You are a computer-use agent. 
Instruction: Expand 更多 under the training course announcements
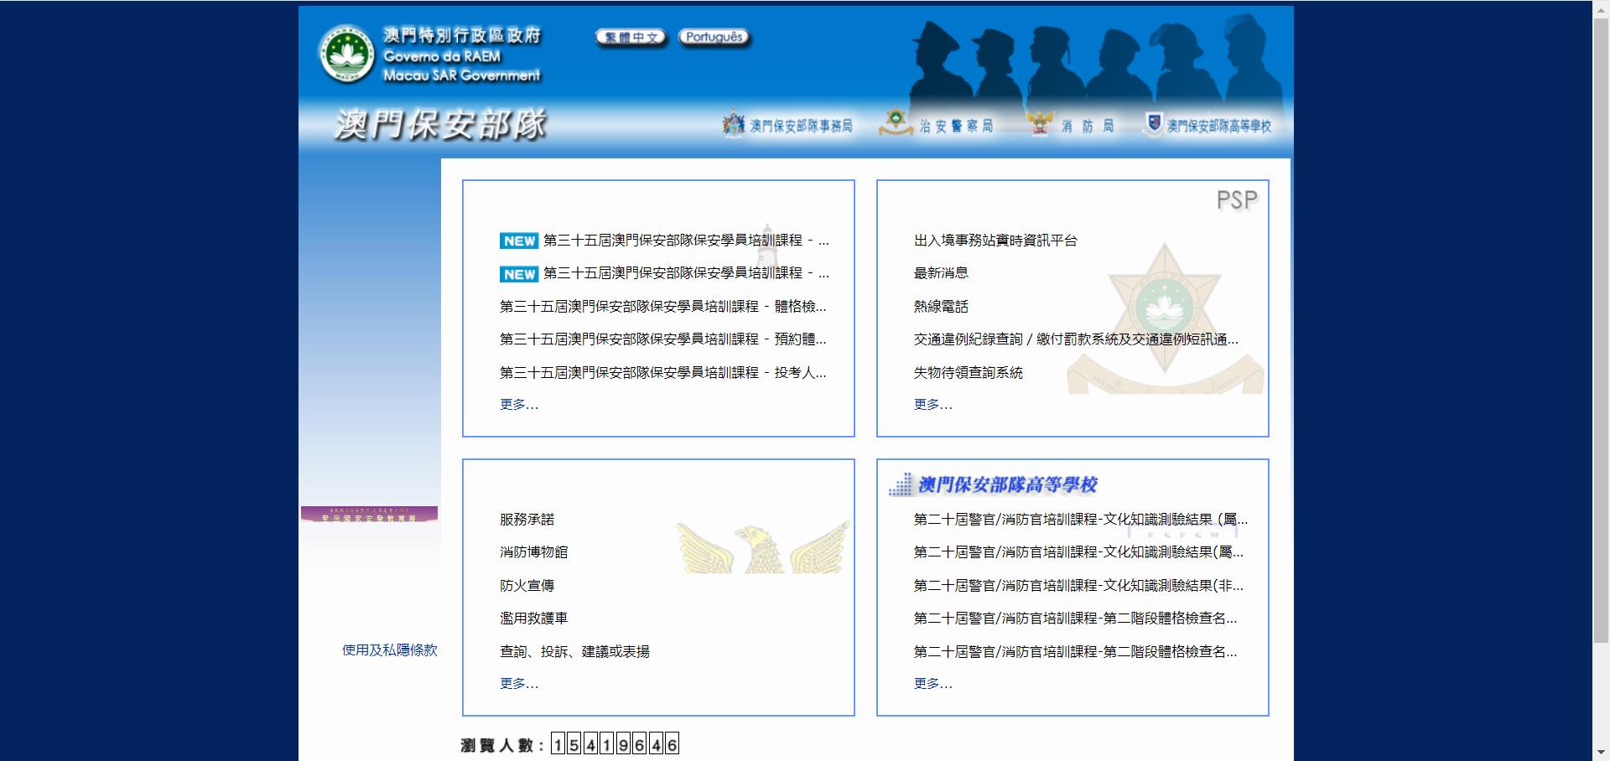coord(519,405)
